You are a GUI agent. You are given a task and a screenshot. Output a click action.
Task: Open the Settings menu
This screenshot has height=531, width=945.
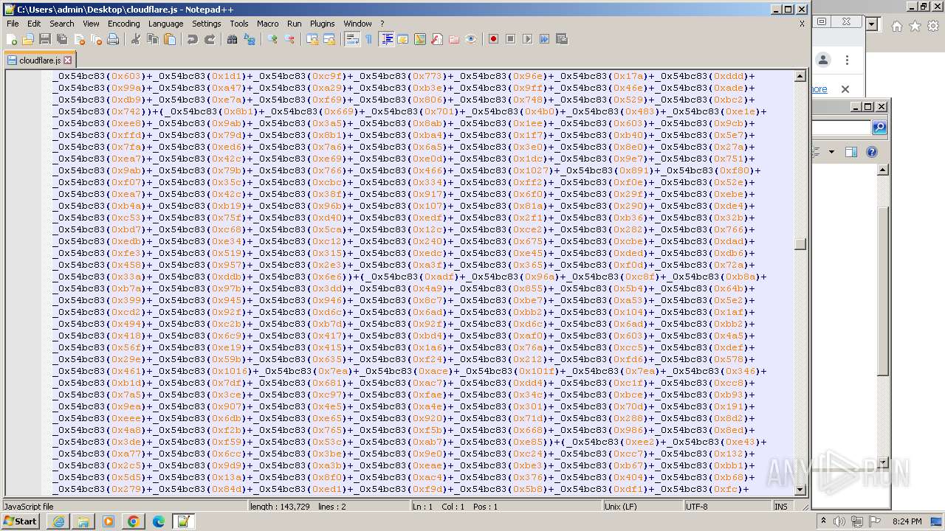[207, 24]
